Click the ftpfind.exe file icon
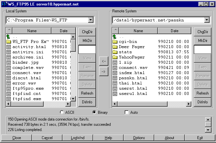 [8, 99]
